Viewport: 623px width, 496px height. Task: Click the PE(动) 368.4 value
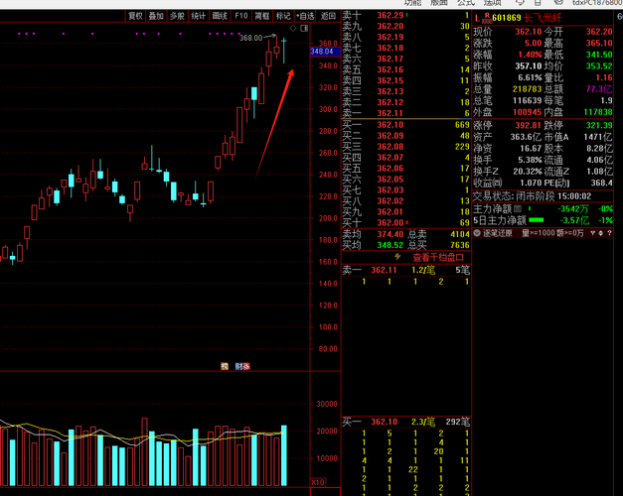click(601, 183)
